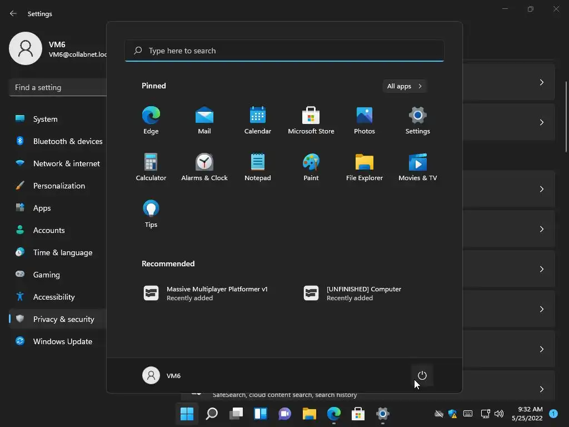
Task: Click Settings window vertical scrollbar
Action: (x=566, y=117)
